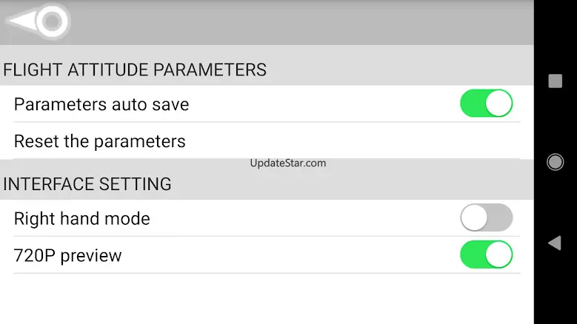577x324 pixels.
Task: Enable the Right hand mode switch
Action: [x=486, y=217]
